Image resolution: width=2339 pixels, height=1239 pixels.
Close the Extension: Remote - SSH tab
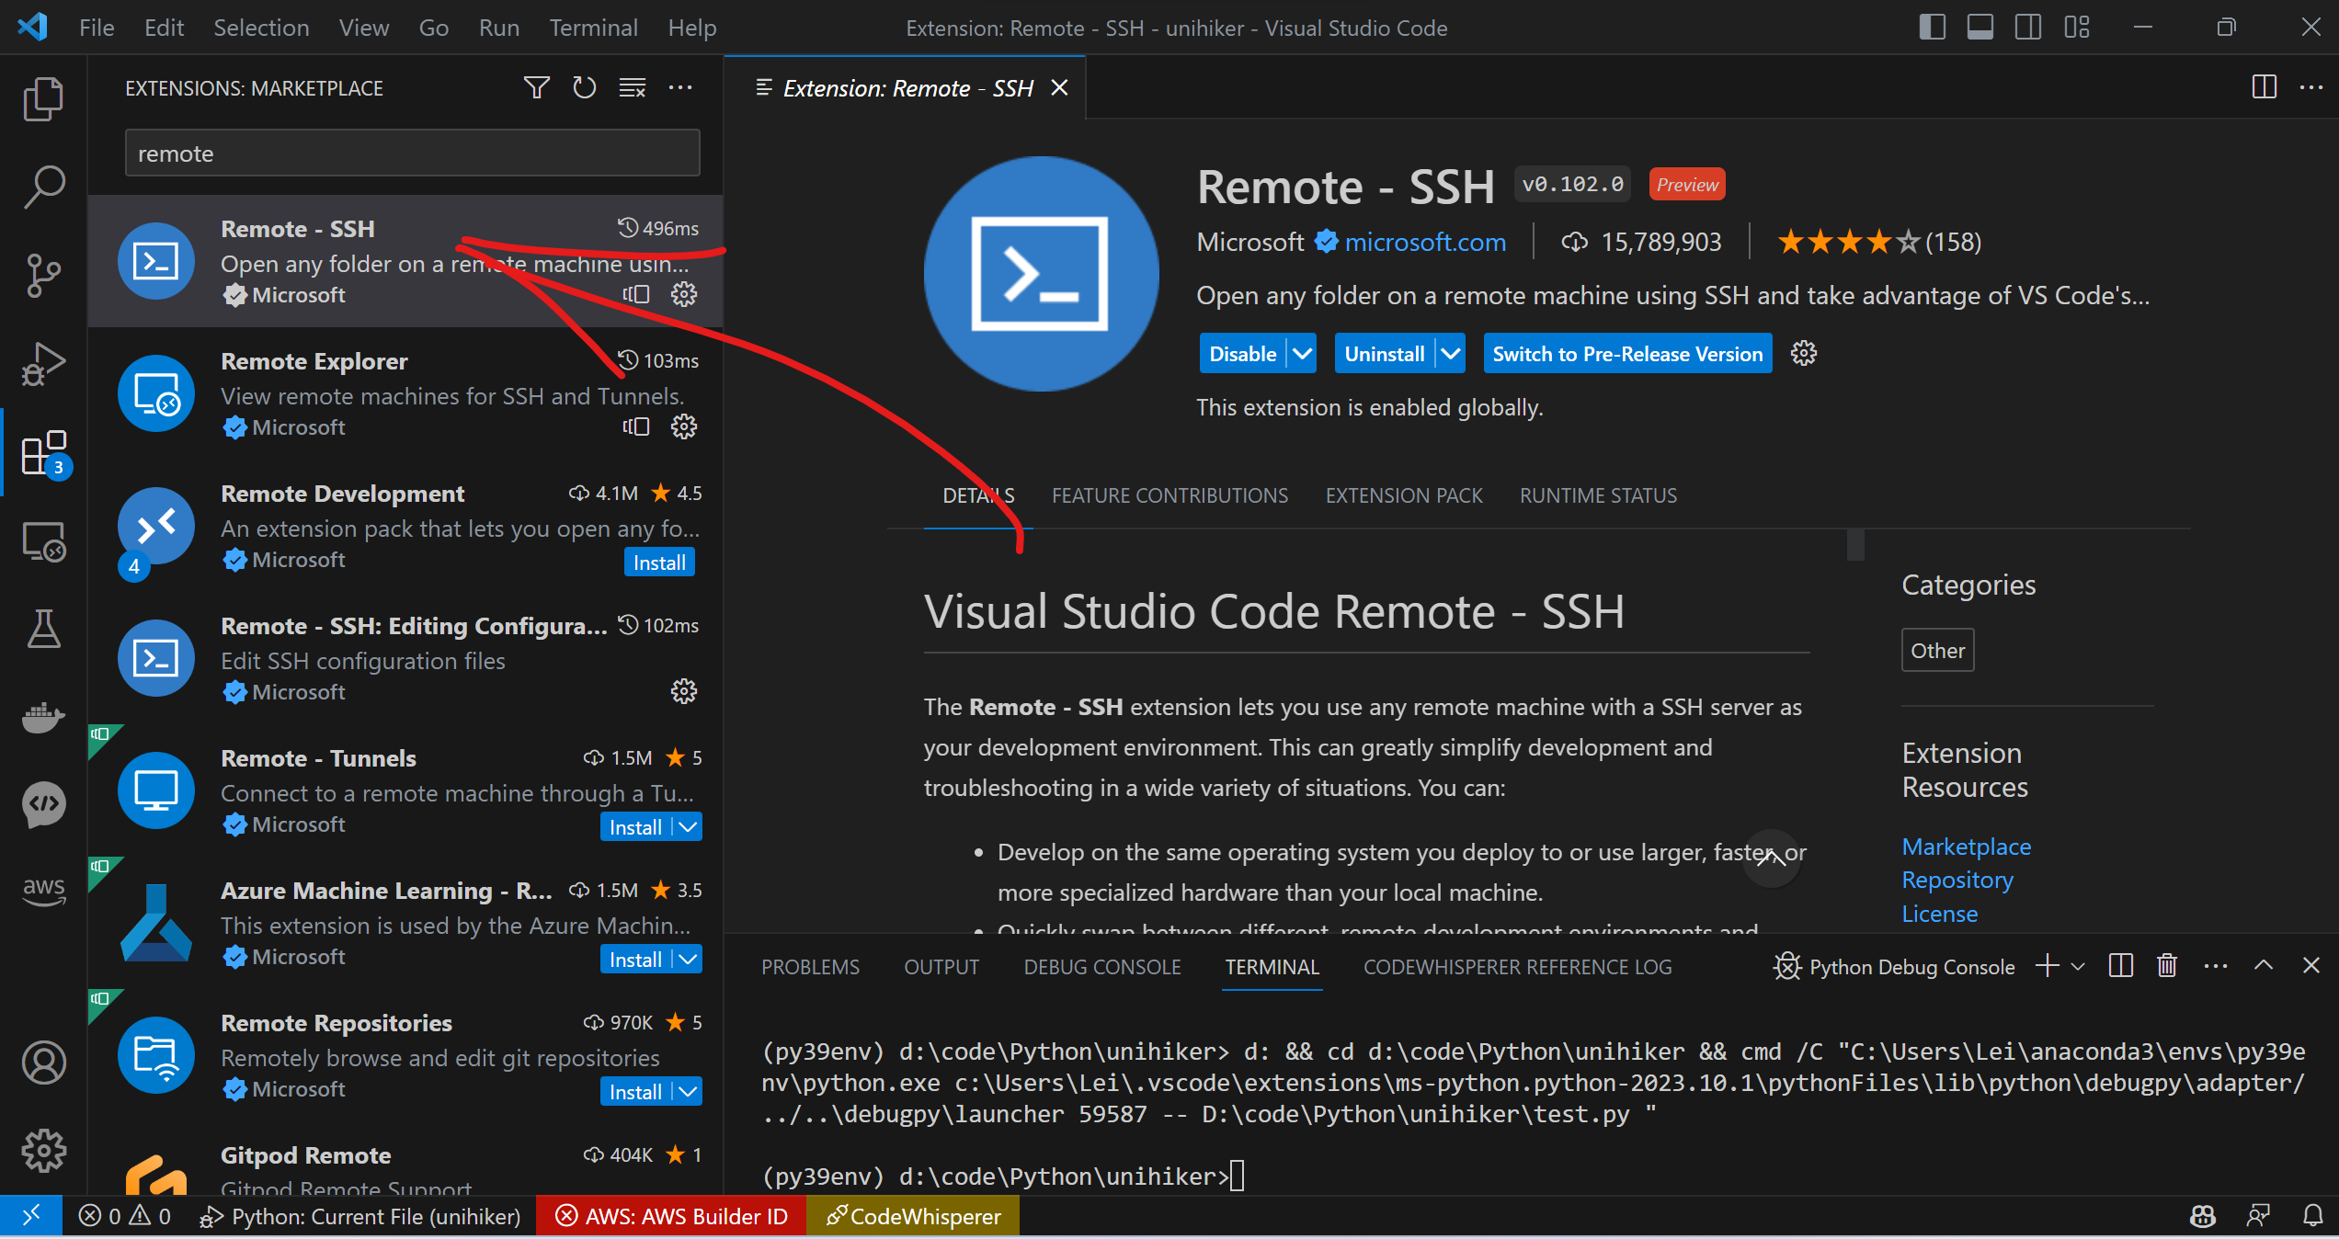tap(1059, 87)
